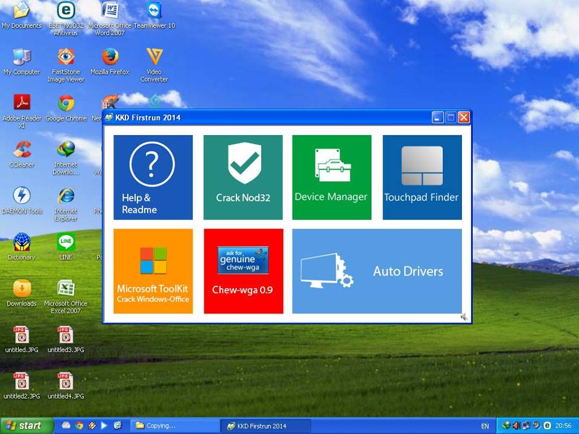
Task: Select the Internet Explorer desktop icon
Action: tap(66, 204)
